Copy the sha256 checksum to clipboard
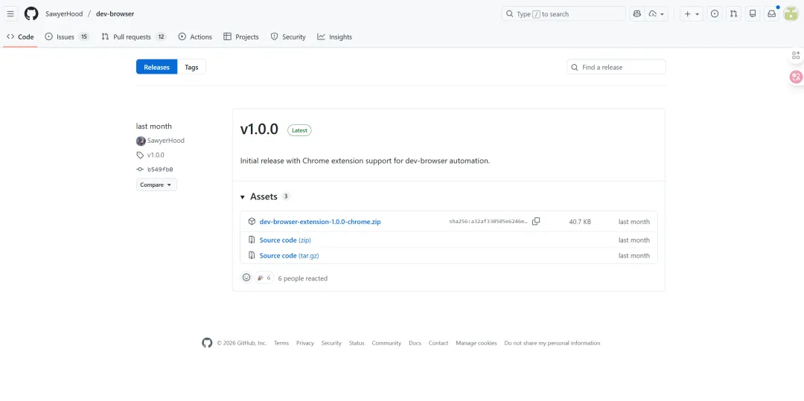 click(536, 221)
